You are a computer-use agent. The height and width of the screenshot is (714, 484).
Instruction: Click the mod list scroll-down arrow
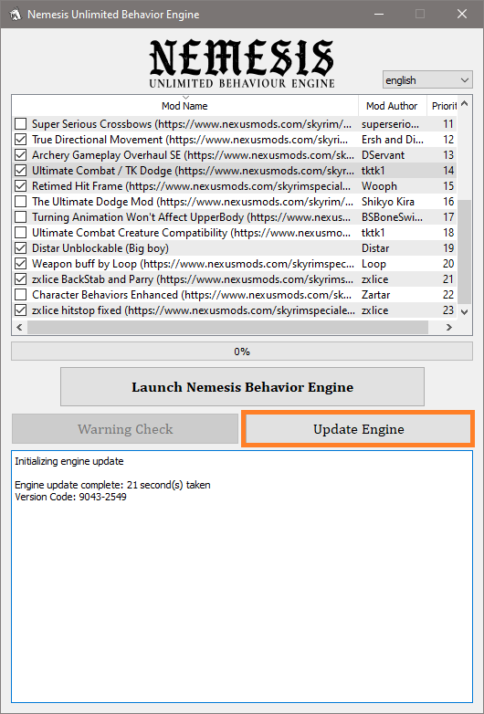464,312
